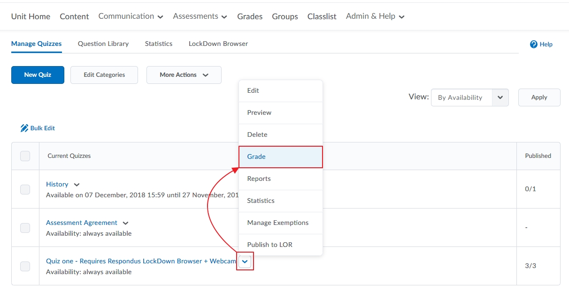Switch to the Manage Quizzes tab

click(x=37, y=44)
